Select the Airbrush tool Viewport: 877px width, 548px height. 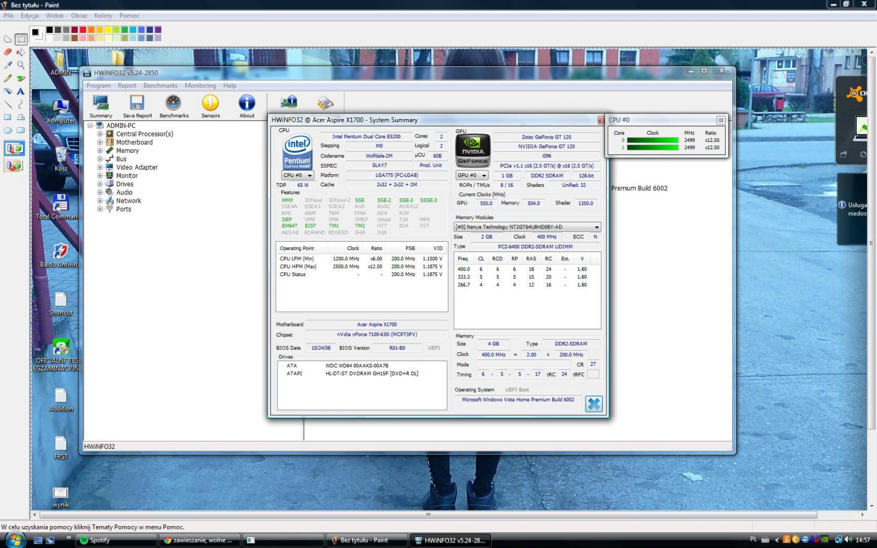point(8,91)
